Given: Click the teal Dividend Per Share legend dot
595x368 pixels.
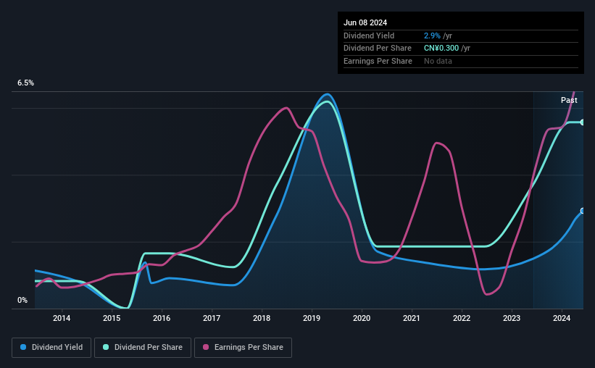Looking at the screenshot, I should (x=106, y=347).
